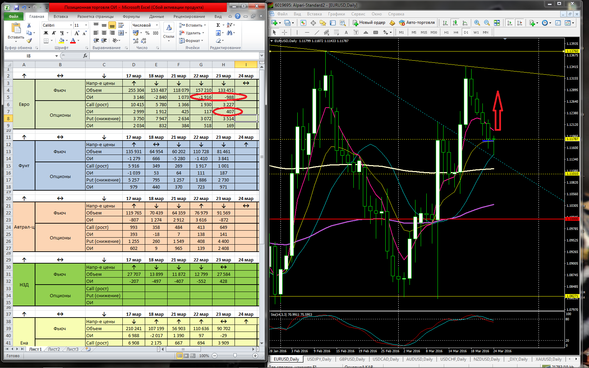Apply bold formatting (Ж) in Excel

pos(46,33)
